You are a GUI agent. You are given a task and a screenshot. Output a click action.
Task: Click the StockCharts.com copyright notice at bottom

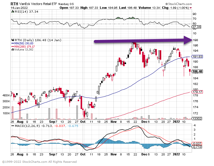pos(39,162)
